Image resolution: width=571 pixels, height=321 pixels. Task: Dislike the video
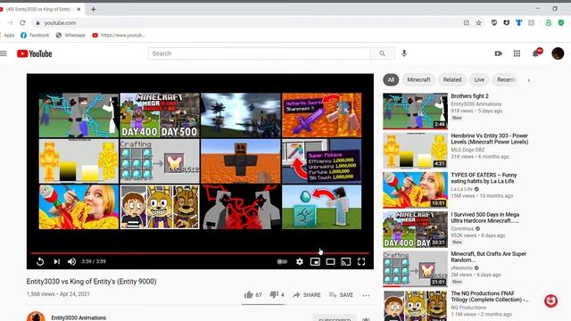277,295
